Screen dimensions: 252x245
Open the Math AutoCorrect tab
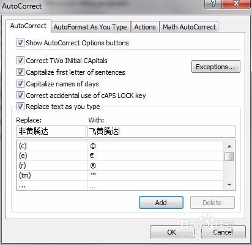coord(189,27)
